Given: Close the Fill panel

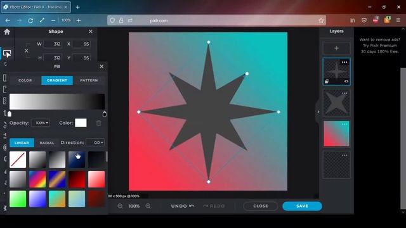Looking at the screenshot, I should (x=101, y=66).
